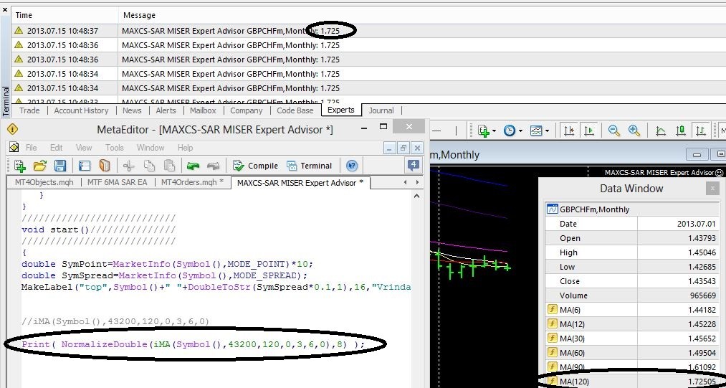Expand the Indicators dropdown arrow
Screen dimensions: 726x388
click(494, 131)
